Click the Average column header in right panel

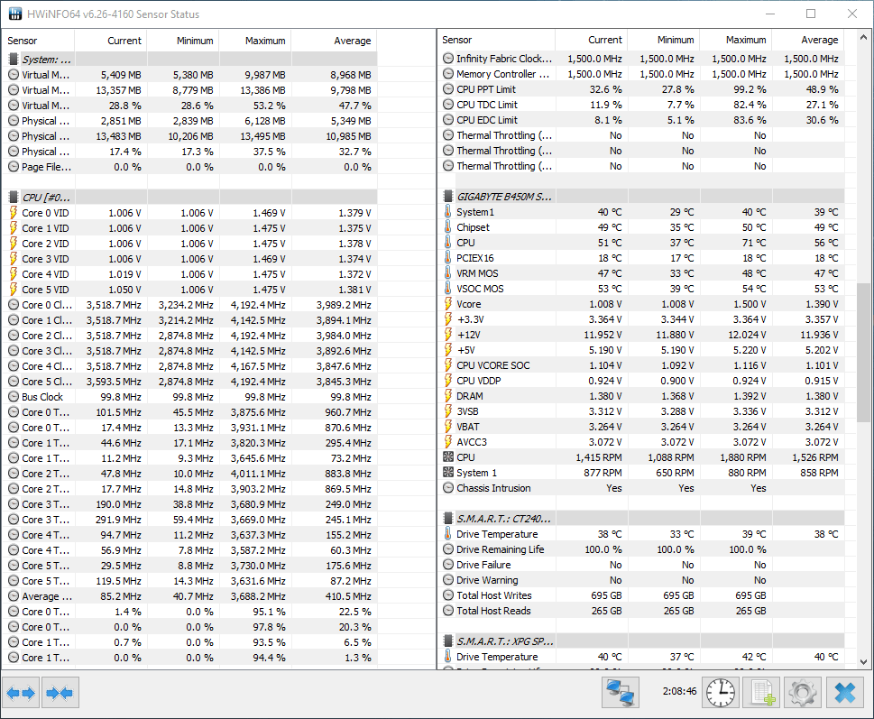tap(808, 40)
